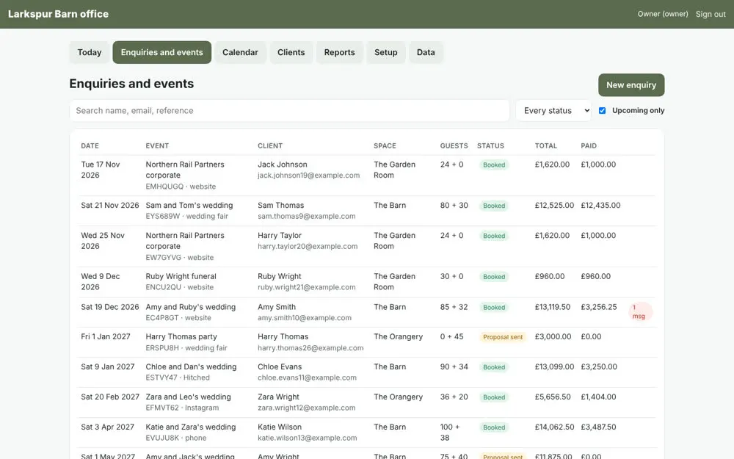Click email zara.wright12@example.com
This screenshot has width=734, height=459.
click(307, 408)
